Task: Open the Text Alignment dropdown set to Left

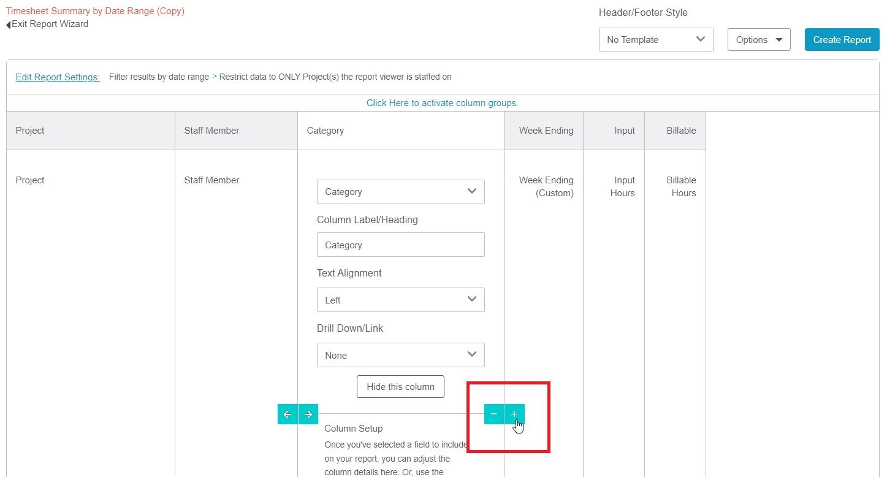Action: click(400, 300)
